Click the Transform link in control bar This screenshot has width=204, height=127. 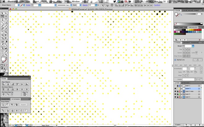click(x=157, y=5)
